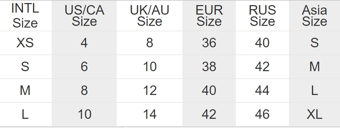This screenshot has height=128, width=340.
Task: Select RUS size 46 cell
Action: (262, 114)
